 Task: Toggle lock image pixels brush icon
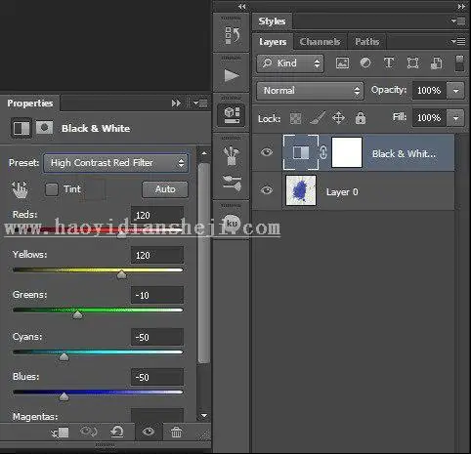pos(317,118)
